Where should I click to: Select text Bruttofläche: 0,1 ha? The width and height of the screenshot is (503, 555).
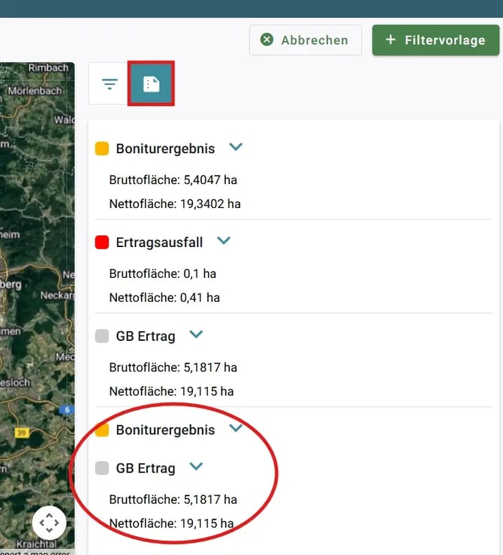[x=162, y=273]
